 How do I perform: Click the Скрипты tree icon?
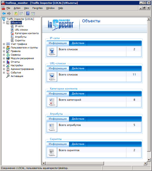coord(12,40)
